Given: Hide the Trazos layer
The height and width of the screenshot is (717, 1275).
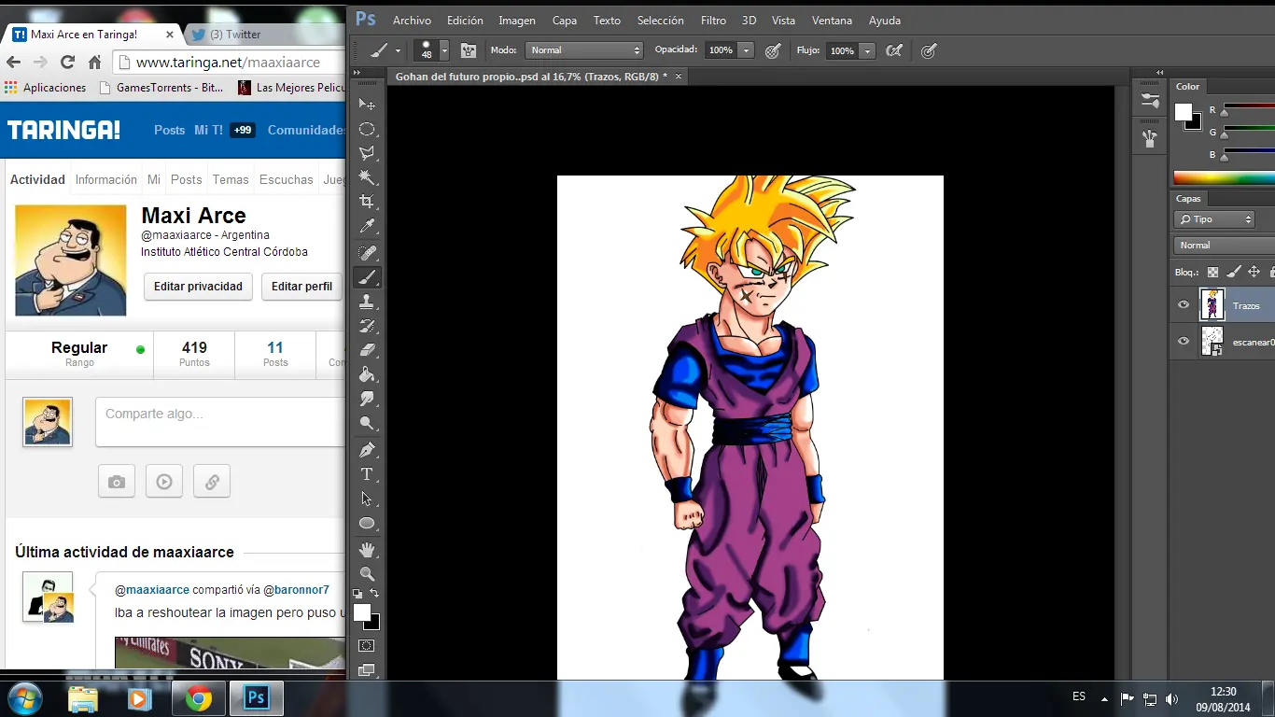Looking at the screenshot, I should click(1184, 305).
